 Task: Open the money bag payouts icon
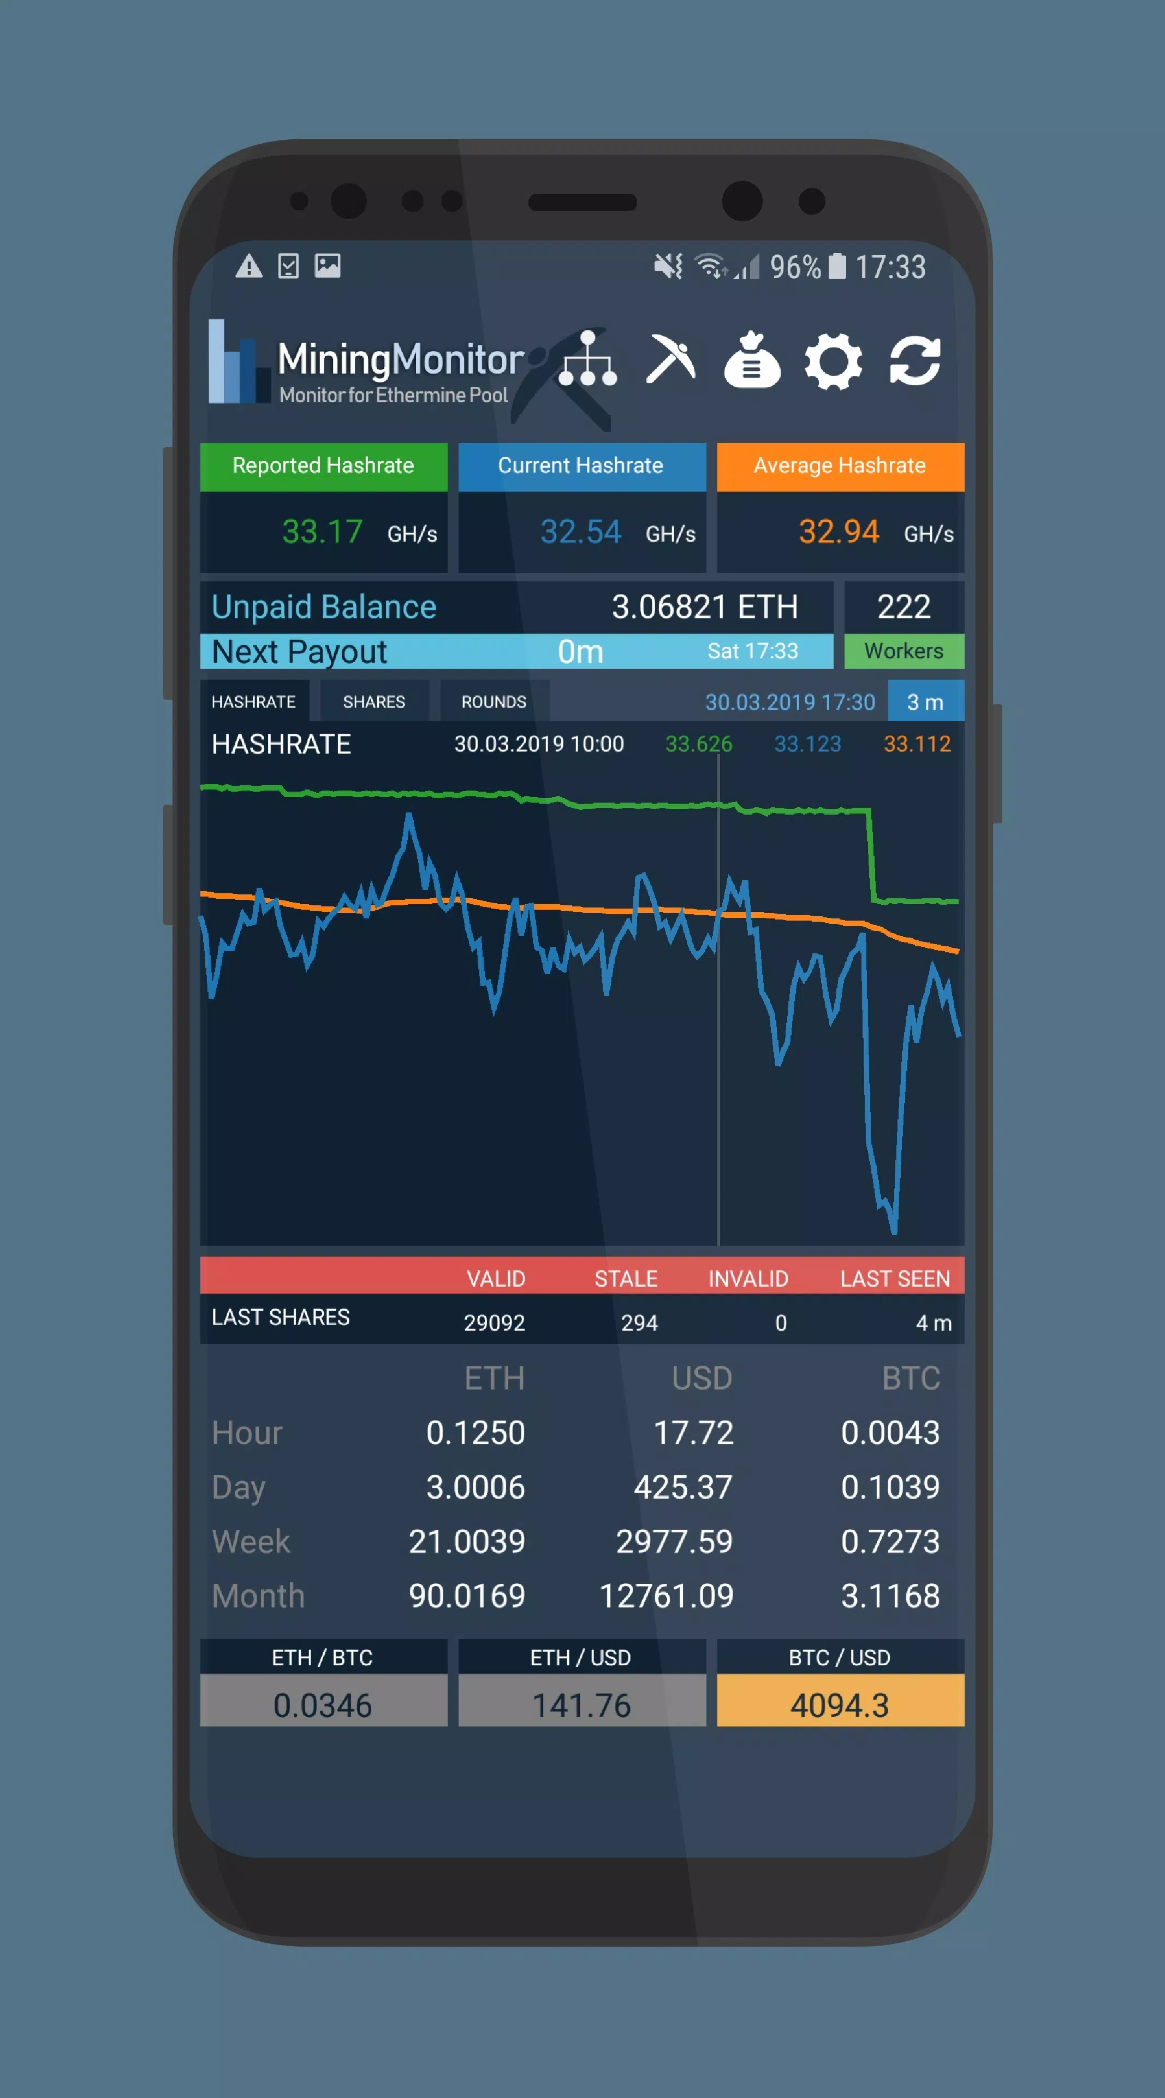[752, 359]
